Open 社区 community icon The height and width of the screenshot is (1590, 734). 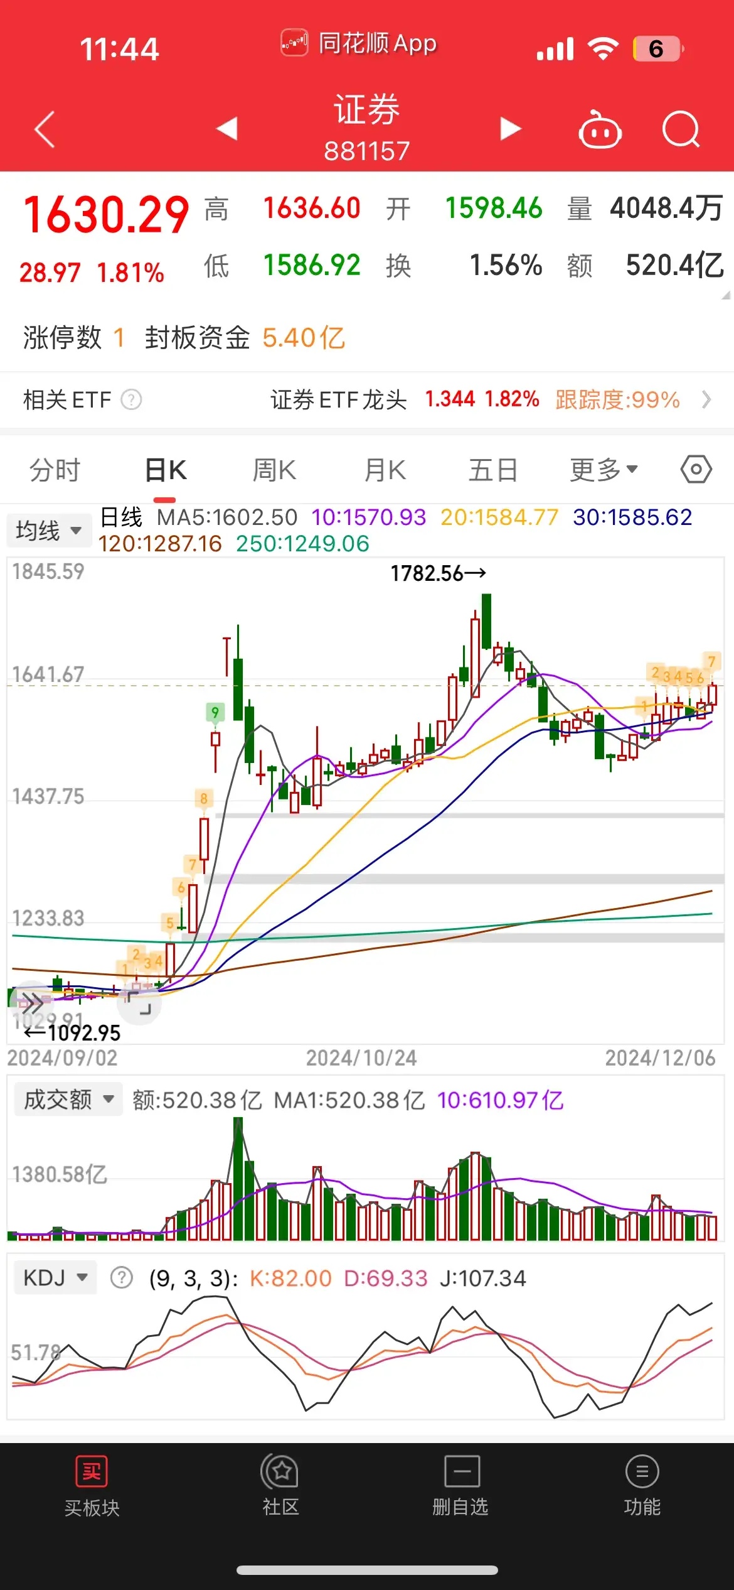pyautogui.click(x=280, y=1471)
